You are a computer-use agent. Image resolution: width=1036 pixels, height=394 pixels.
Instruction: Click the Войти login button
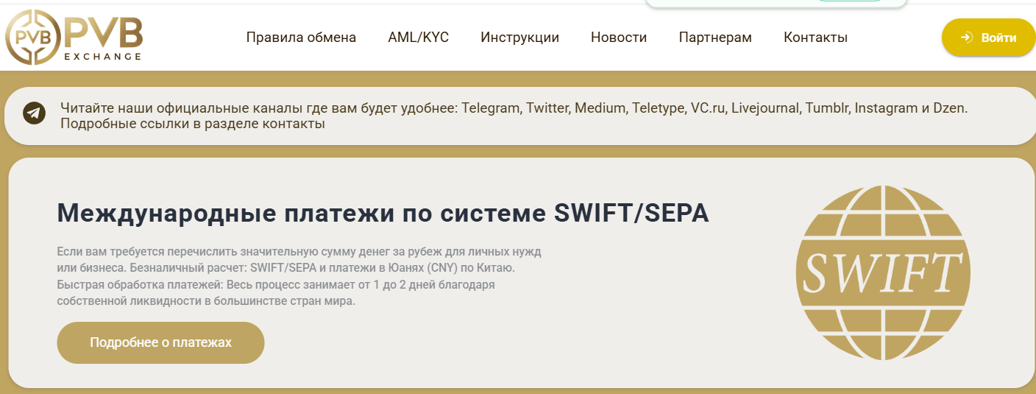click(988, 38)
